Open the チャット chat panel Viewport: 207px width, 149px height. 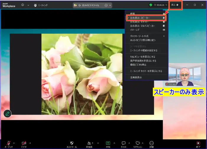pyautogui.click(x=124, y=143)
